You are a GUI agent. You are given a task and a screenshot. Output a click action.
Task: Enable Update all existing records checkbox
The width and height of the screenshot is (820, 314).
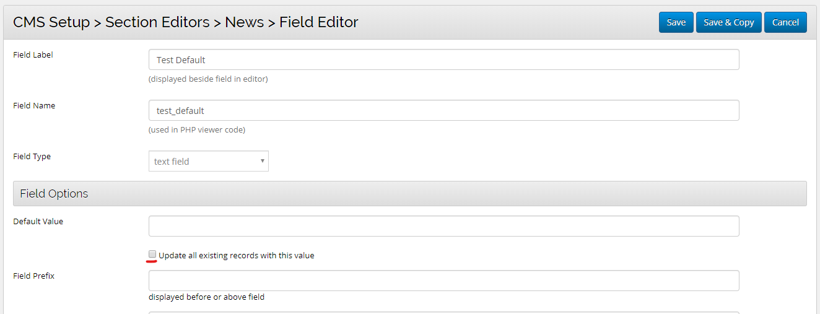click(x=152, y=255)
